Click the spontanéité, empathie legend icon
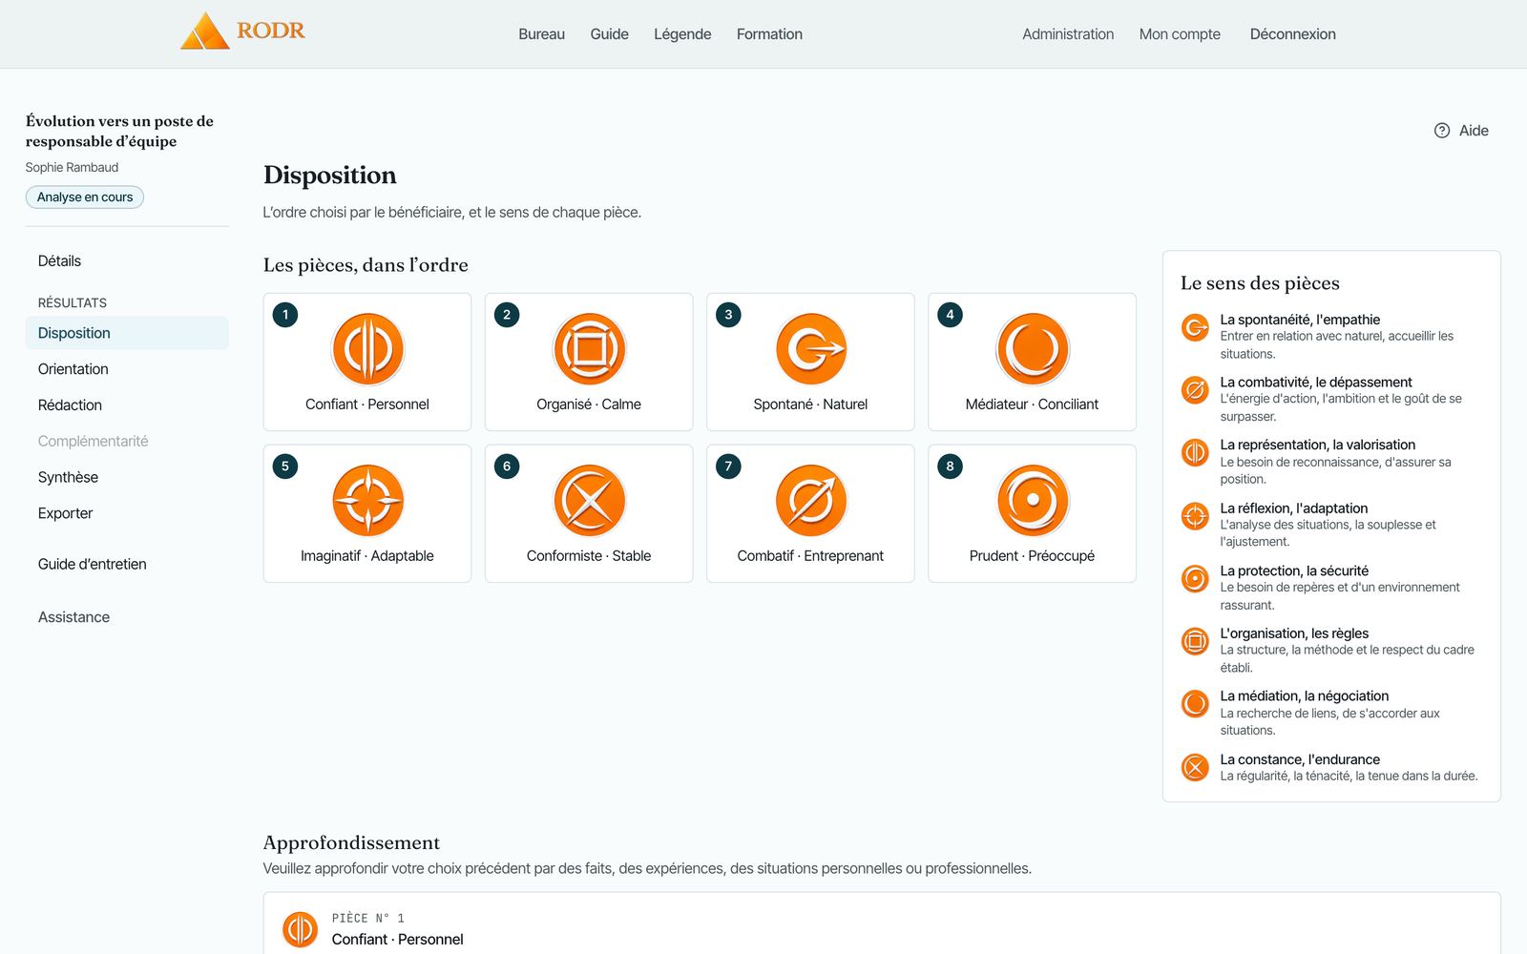 (1195, 327)
